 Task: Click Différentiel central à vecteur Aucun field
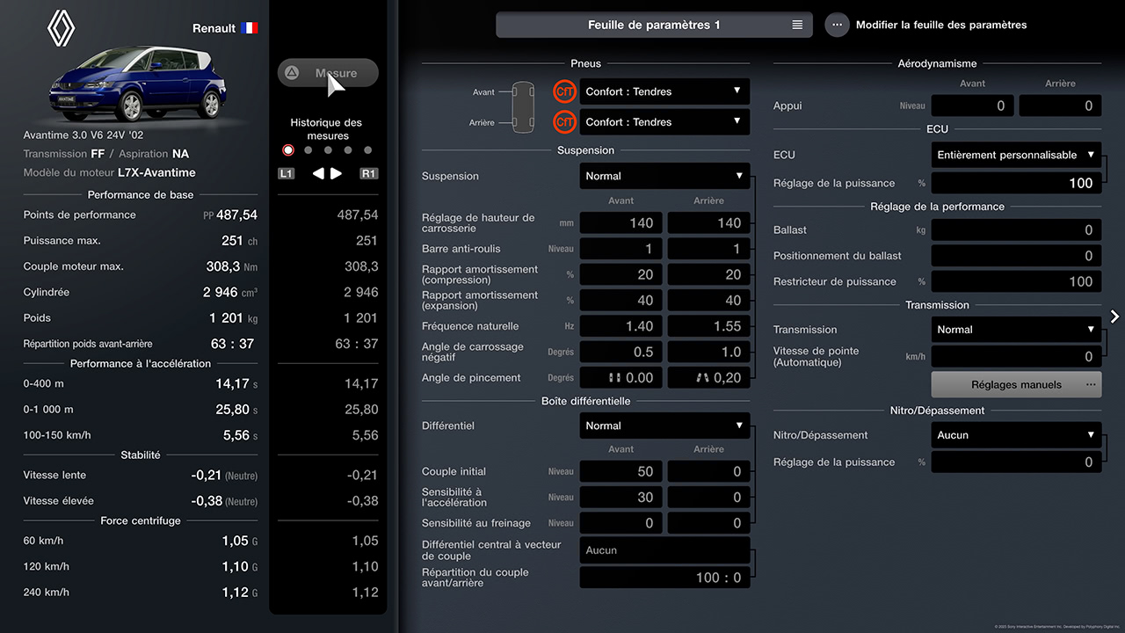pyautogui.click(x=664, y=550)
